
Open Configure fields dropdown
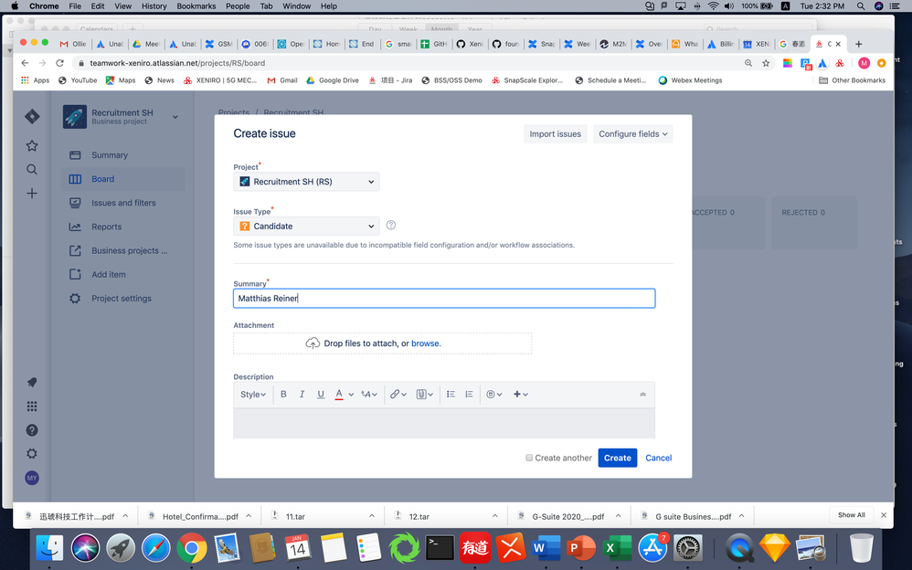pyautogui.click(x=632, y=133)
